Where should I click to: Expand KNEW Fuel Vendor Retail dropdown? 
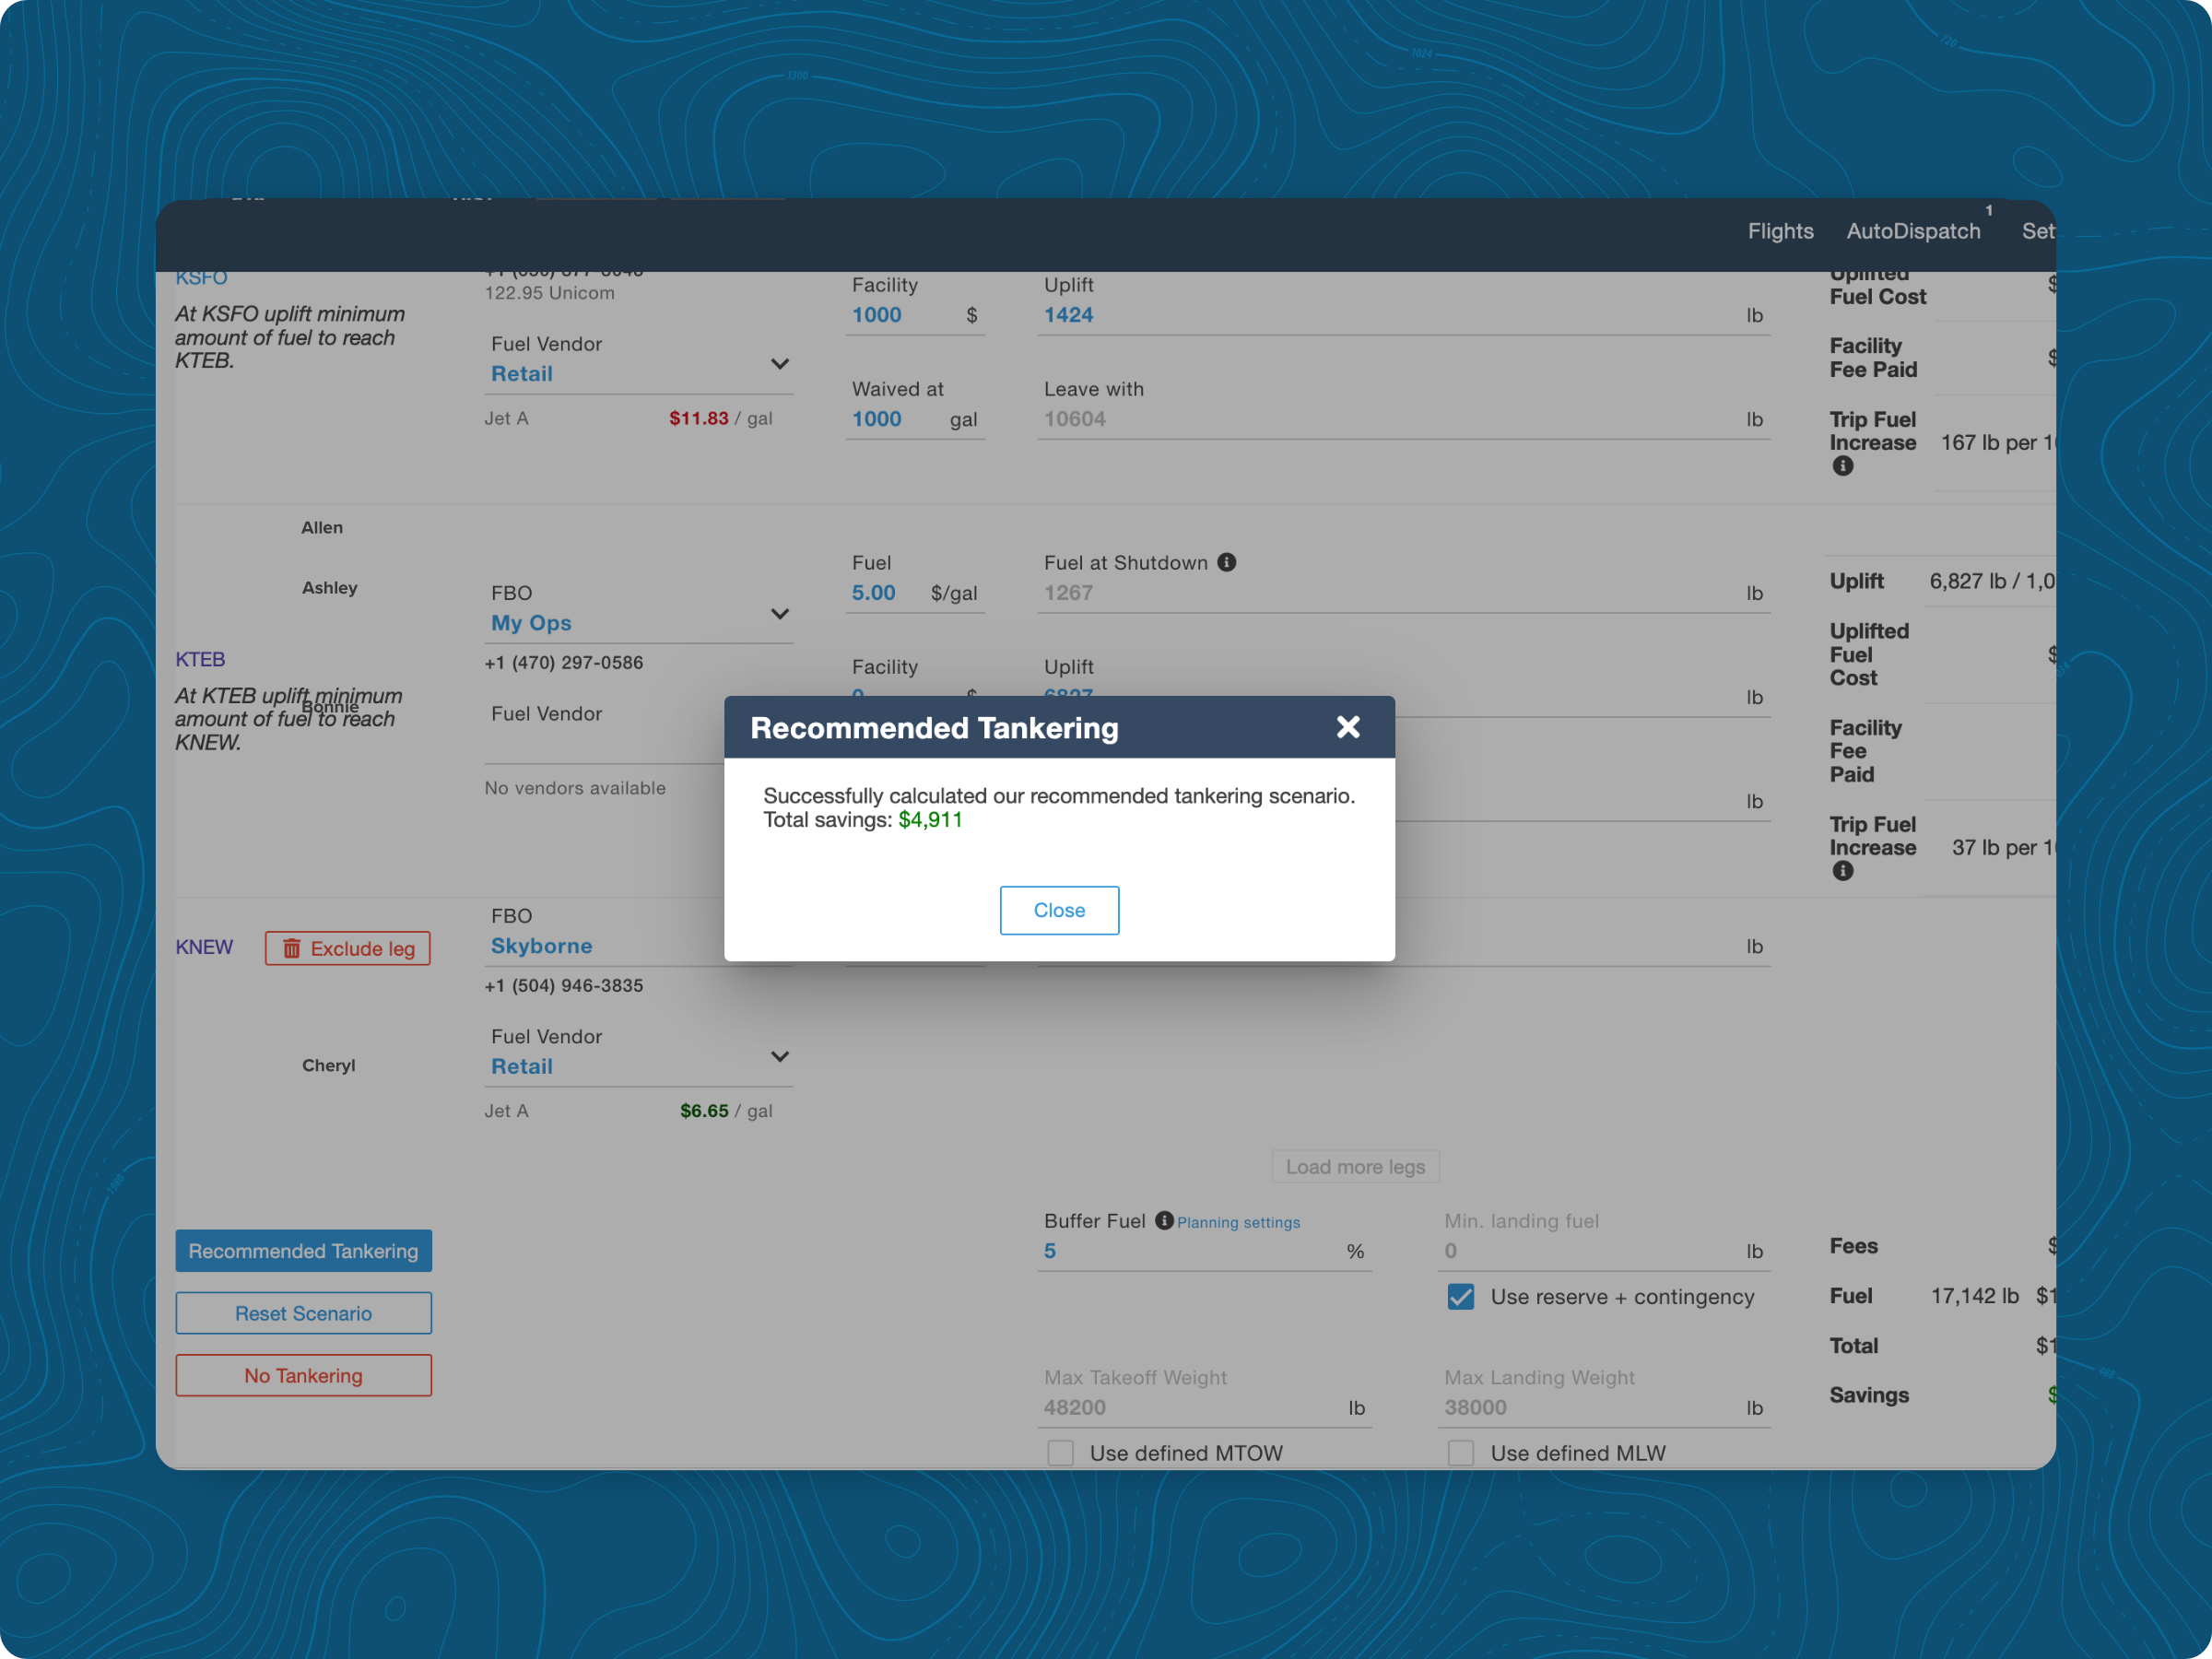779,1057
